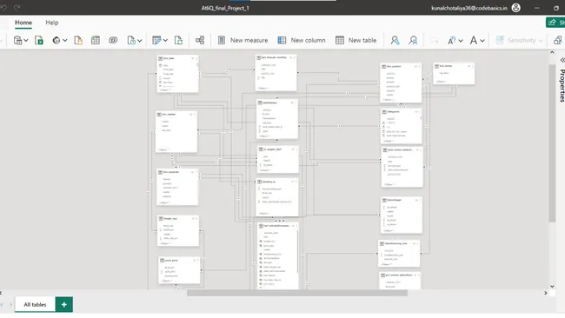Click the Redo arrow in title bar
The width and height of the screenshot is (565, 318).
tap(17, 8)
